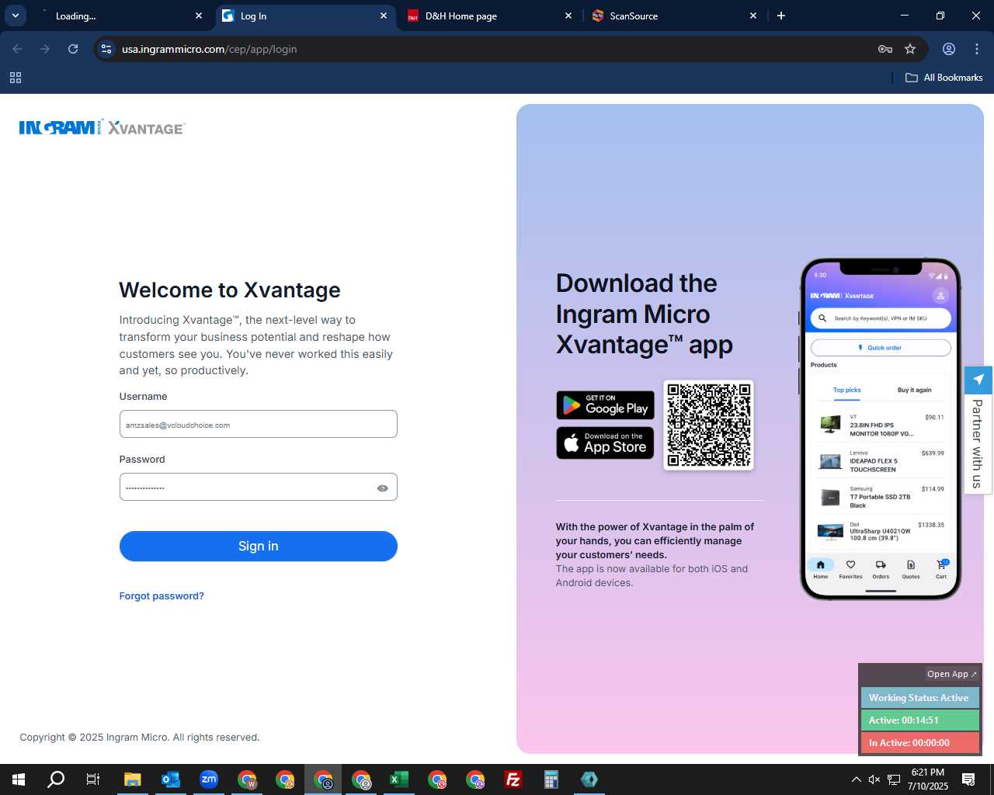This screenshot has width=994, height=795.
Task: Open the notification center icon
Action: [968, 779]
